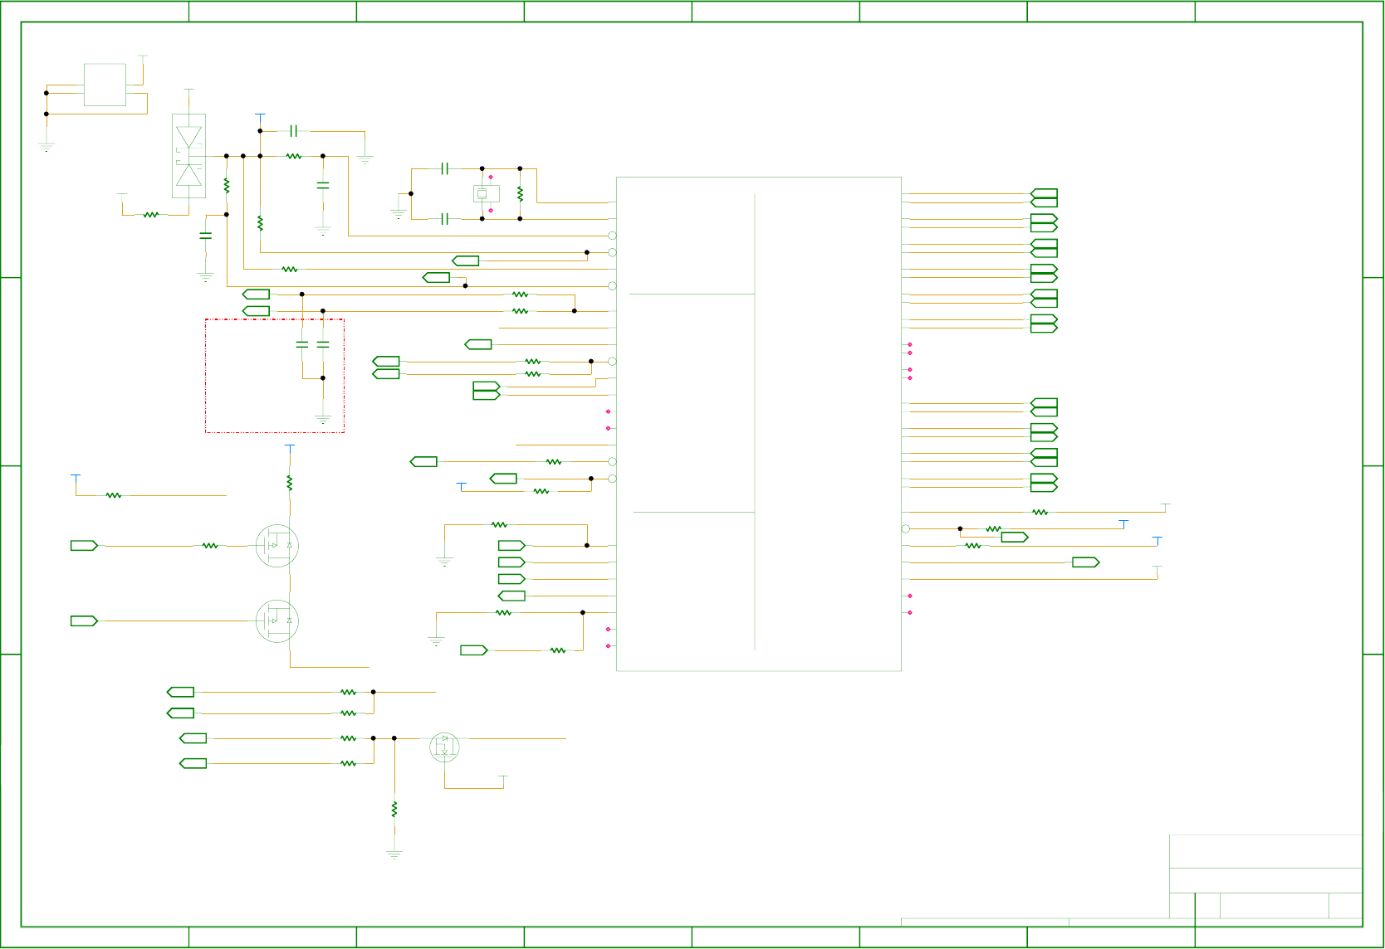
Task: Select the capacitor below the crystal oscillator
Action: click(x=444, y=219)
